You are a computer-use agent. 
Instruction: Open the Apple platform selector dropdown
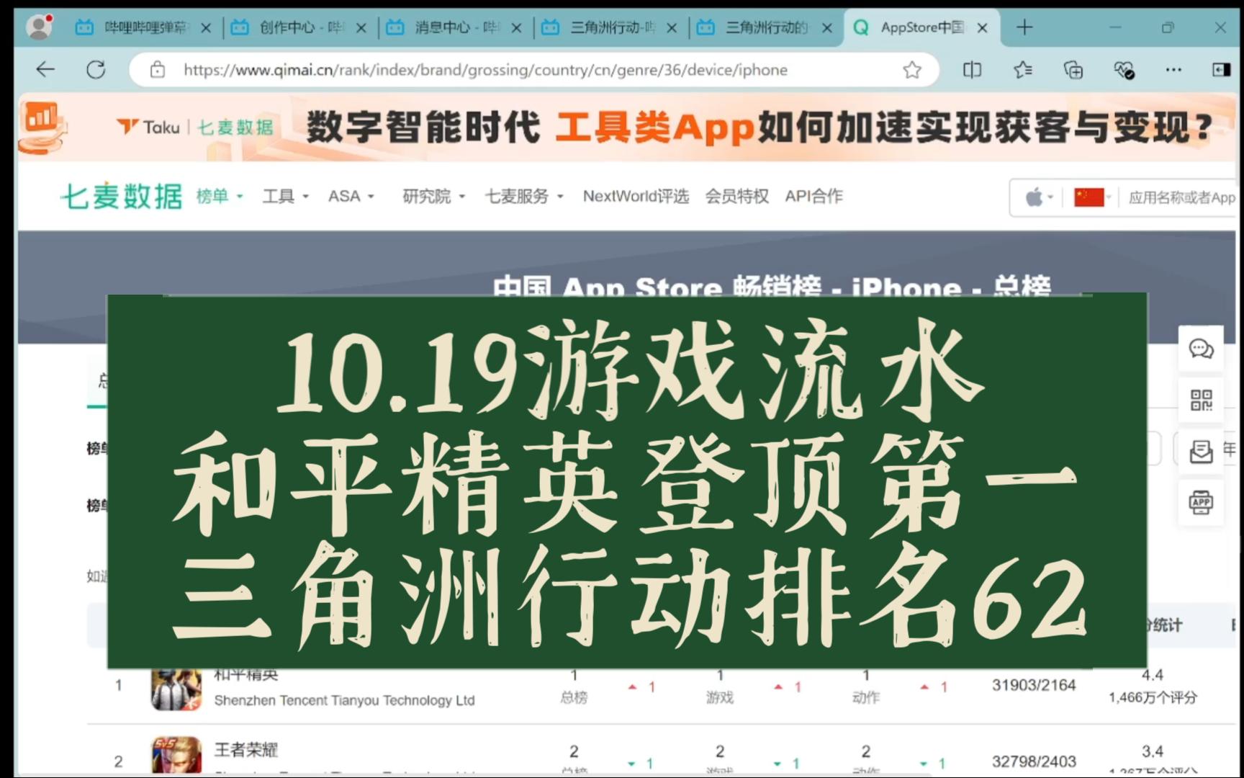[1039, 197]
